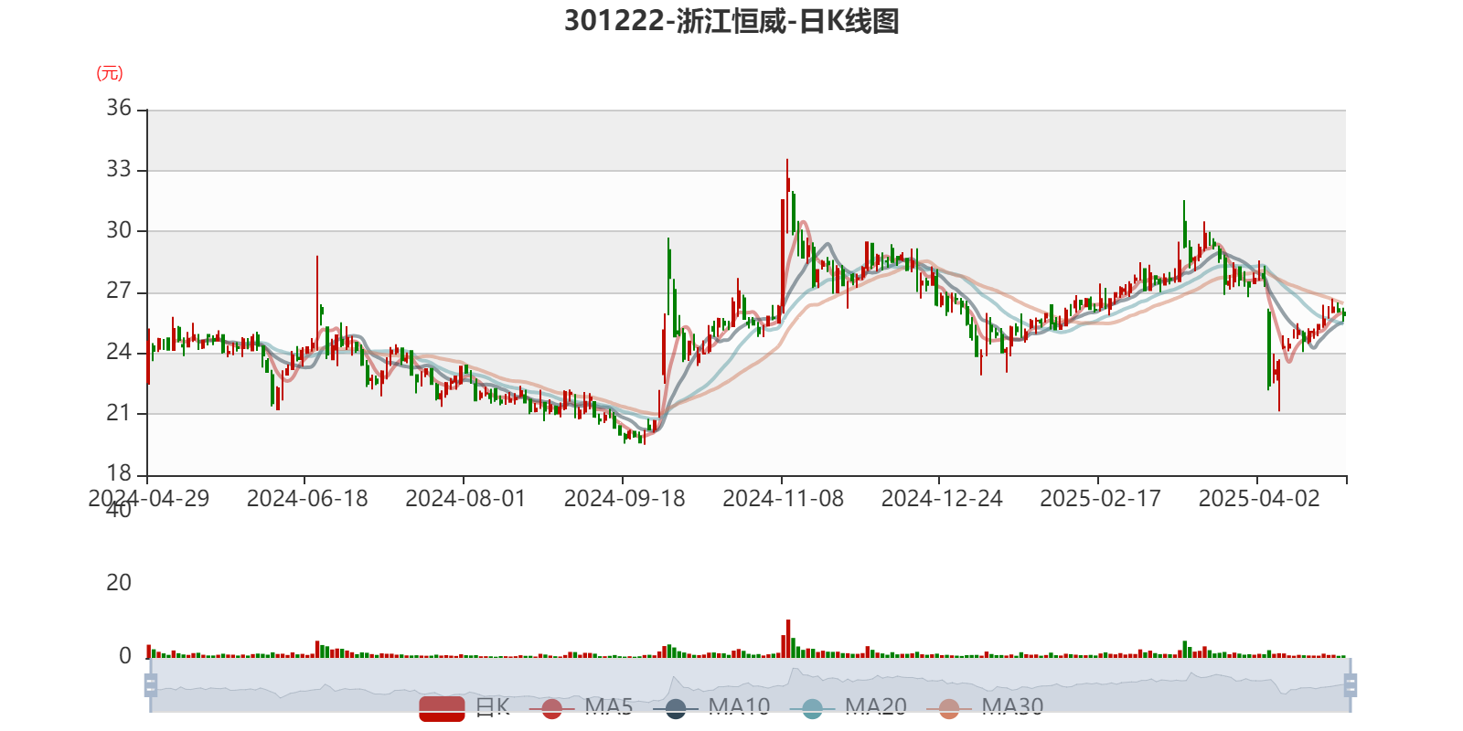Click the volume axis label 20

119,582
